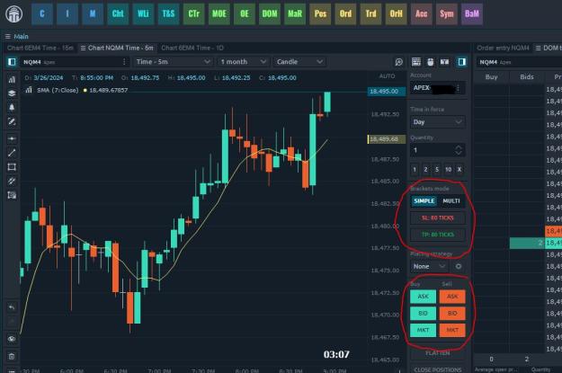The height and width of the screenshot is (373, 562).
Task: Open the indicators icon in chart sidebar
Action: (x=12, y=80)
